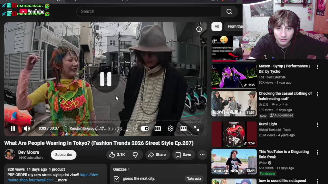Open the first sidebar video with crying emoji
The width and height of the screenshot is (328, 184).
(227, 48)
